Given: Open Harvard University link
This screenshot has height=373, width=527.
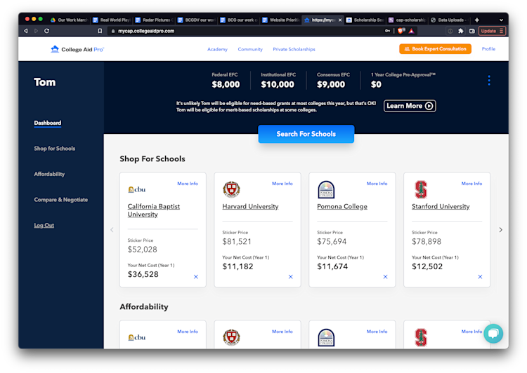Looking at the screenshot, I should click(x=250, y=207).
